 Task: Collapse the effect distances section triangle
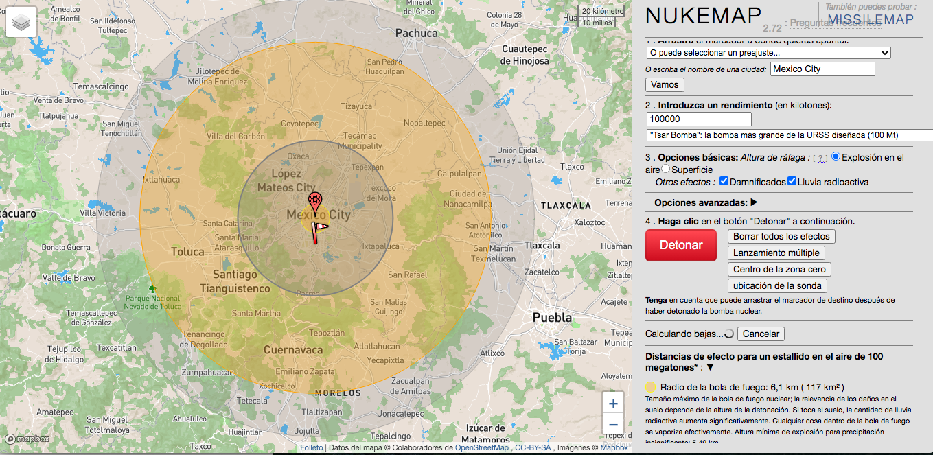click(x=711, y=368)
